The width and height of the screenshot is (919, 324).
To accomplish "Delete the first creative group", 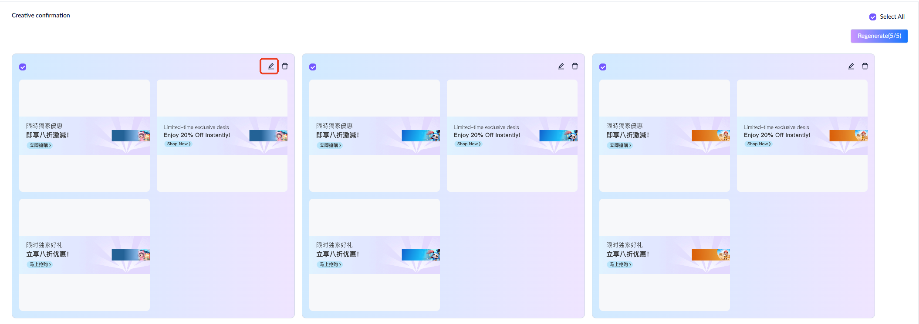I will coord(285,66).
